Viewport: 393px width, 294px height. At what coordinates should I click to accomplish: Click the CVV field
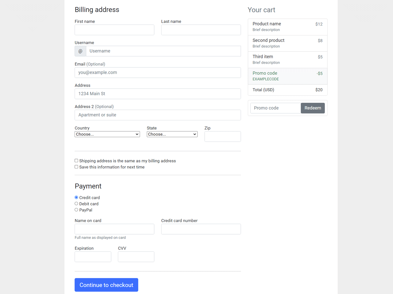[x=136, y=257]
